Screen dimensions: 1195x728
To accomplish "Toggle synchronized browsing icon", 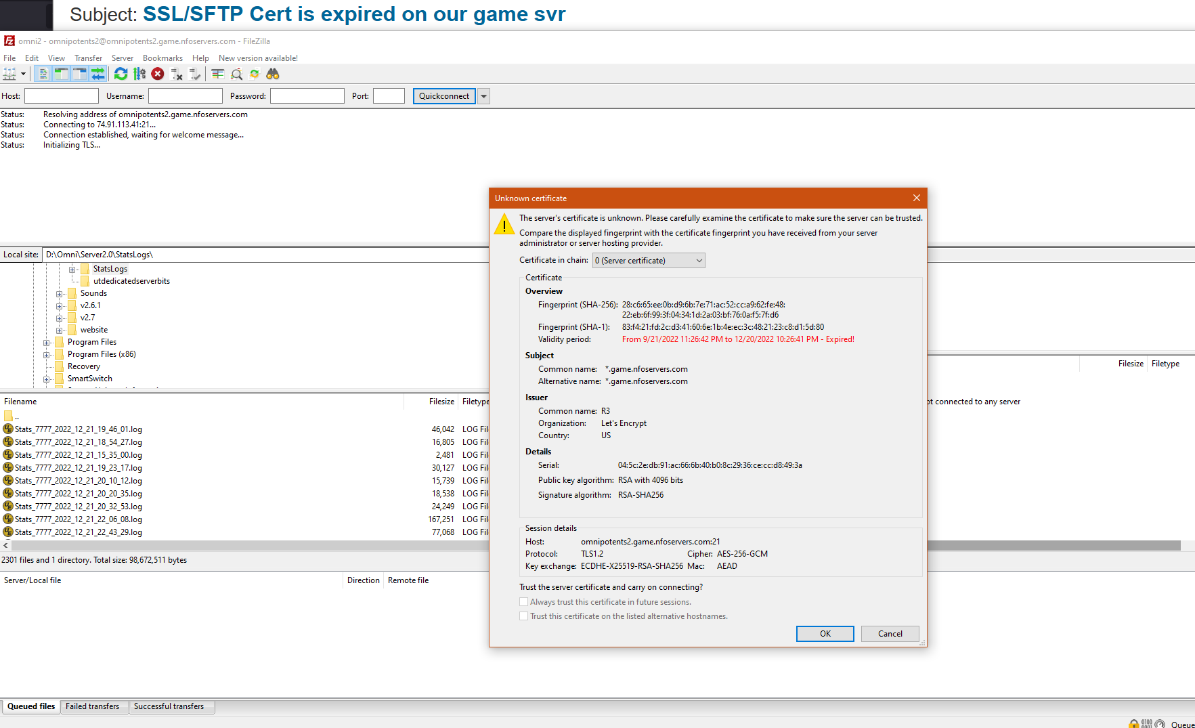I will point(255,74).
